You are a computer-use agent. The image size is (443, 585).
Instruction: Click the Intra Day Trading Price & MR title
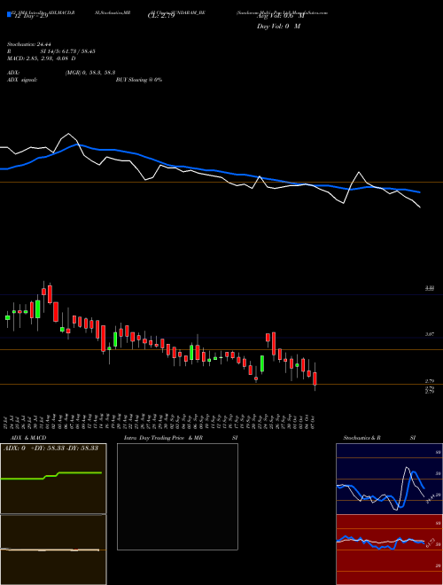pyautogui.click(x=164, y=438)
